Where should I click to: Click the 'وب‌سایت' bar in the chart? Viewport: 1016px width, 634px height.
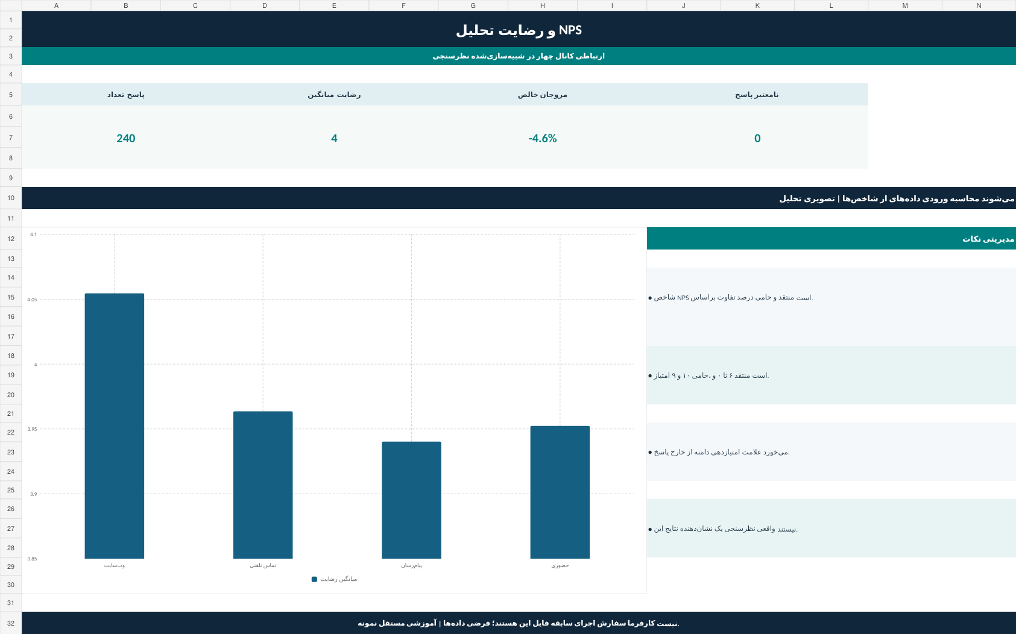click(115, 426)
